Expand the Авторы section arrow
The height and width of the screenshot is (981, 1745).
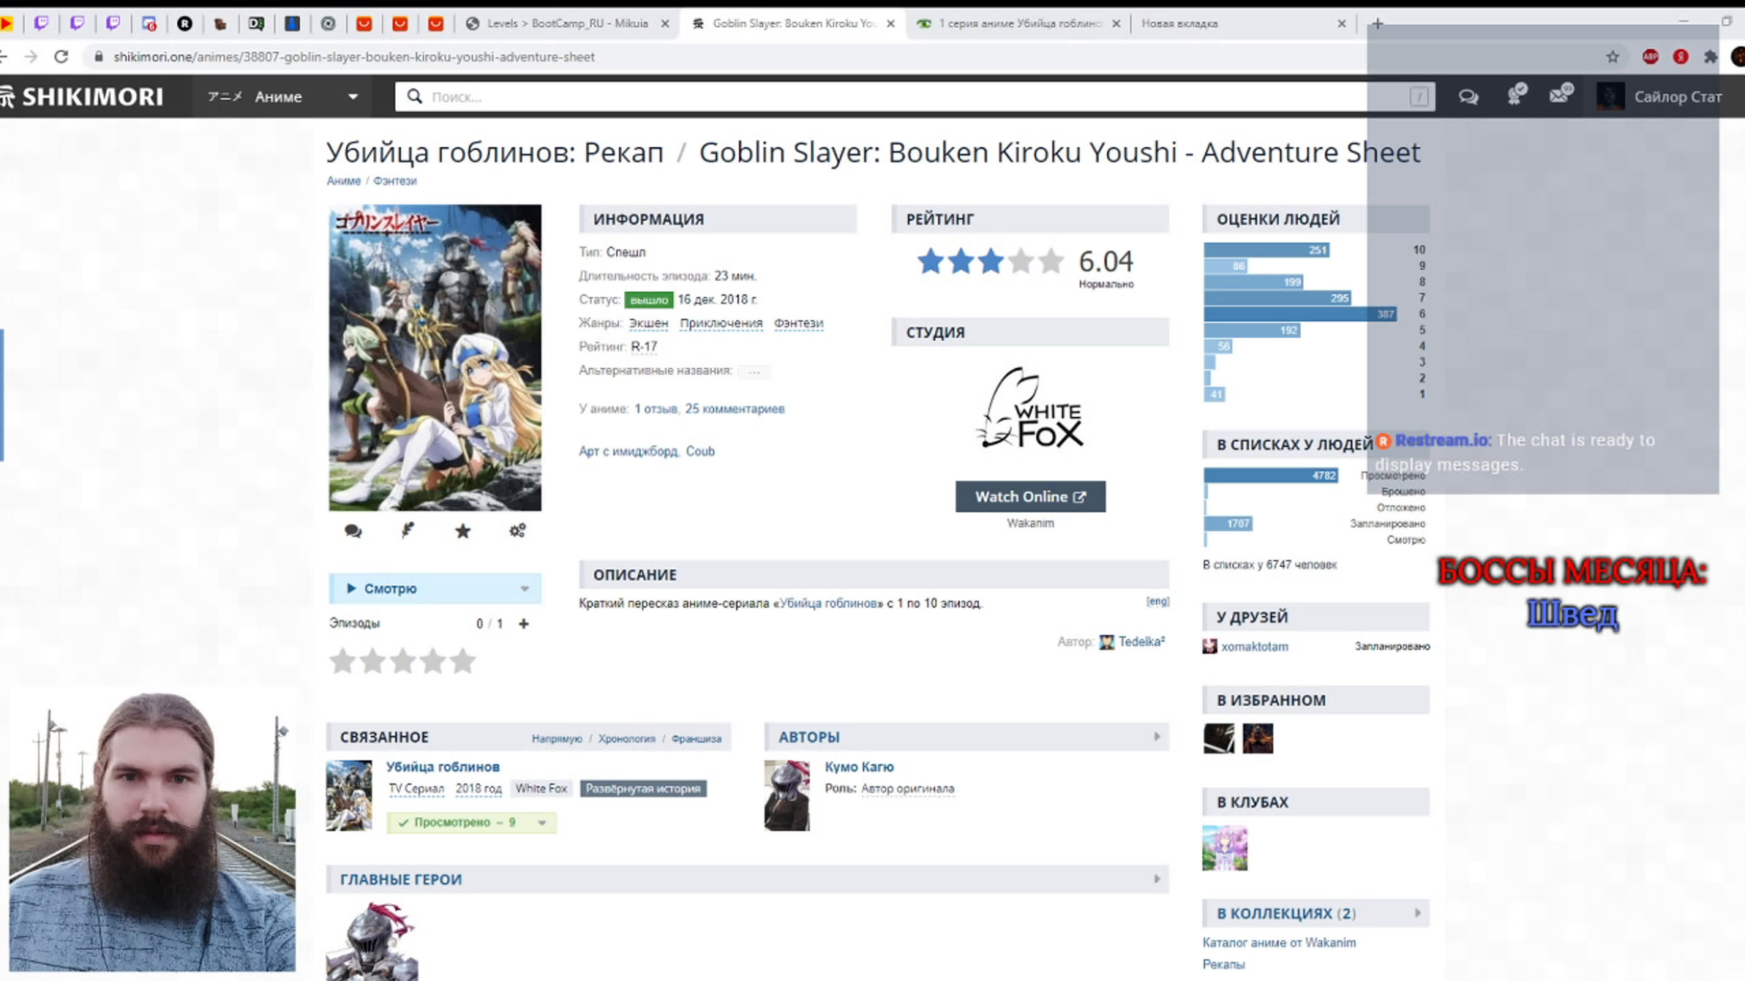click(x=1157, y=737)
